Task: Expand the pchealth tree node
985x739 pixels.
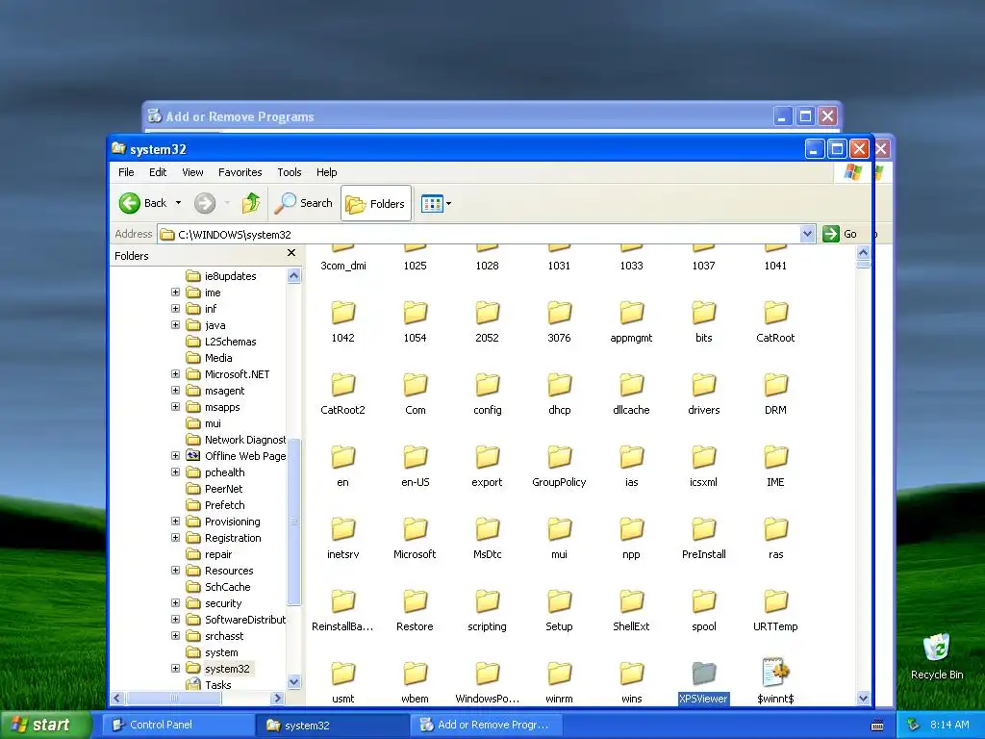Action: 175,471
